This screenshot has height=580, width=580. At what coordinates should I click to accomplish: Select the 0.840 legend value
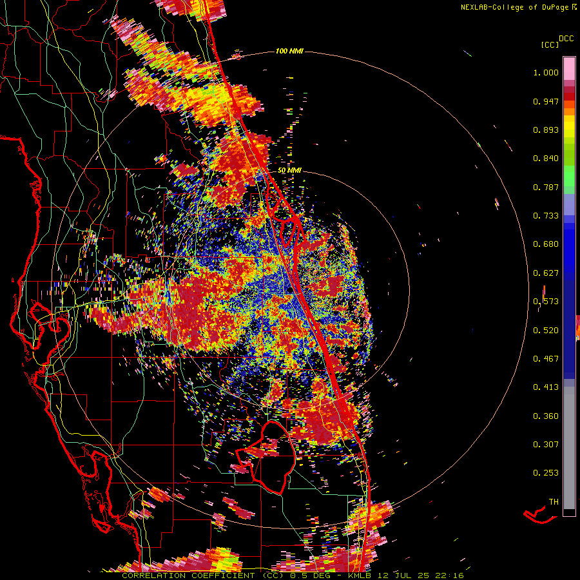click(546, 159)
